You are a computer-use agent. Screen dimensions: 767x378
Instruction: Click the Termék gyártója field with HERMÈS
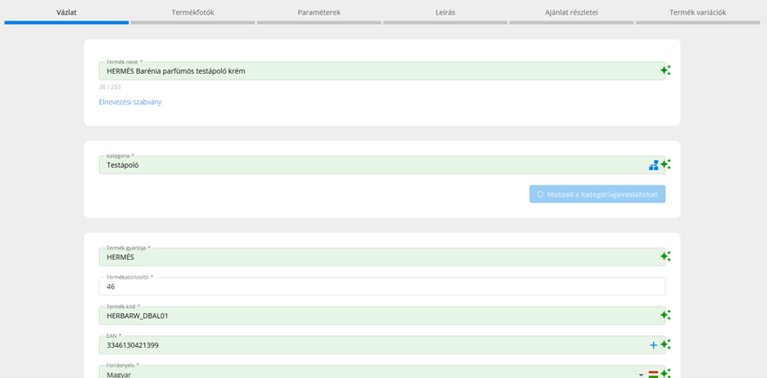point(382,257)
